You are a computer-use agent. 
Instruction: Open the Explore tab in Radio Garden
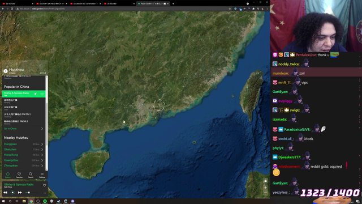(x=7, y=175)
